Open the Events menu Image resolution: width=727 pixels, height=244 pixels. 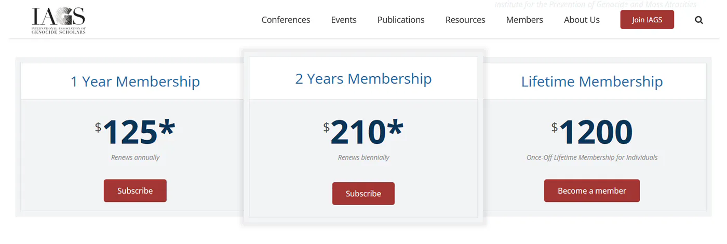pos(344,20)
